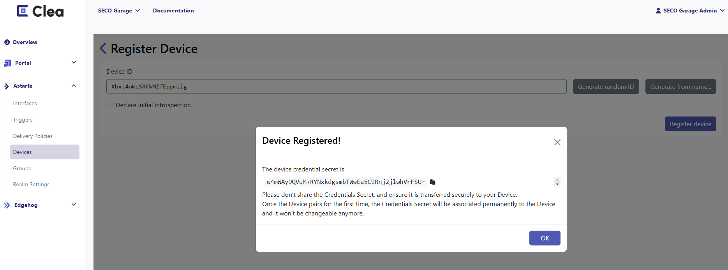The width and height of the screenshot is (728, 270).
Task: Close the Device Registered dialog with X
Action: click(557, 142)
